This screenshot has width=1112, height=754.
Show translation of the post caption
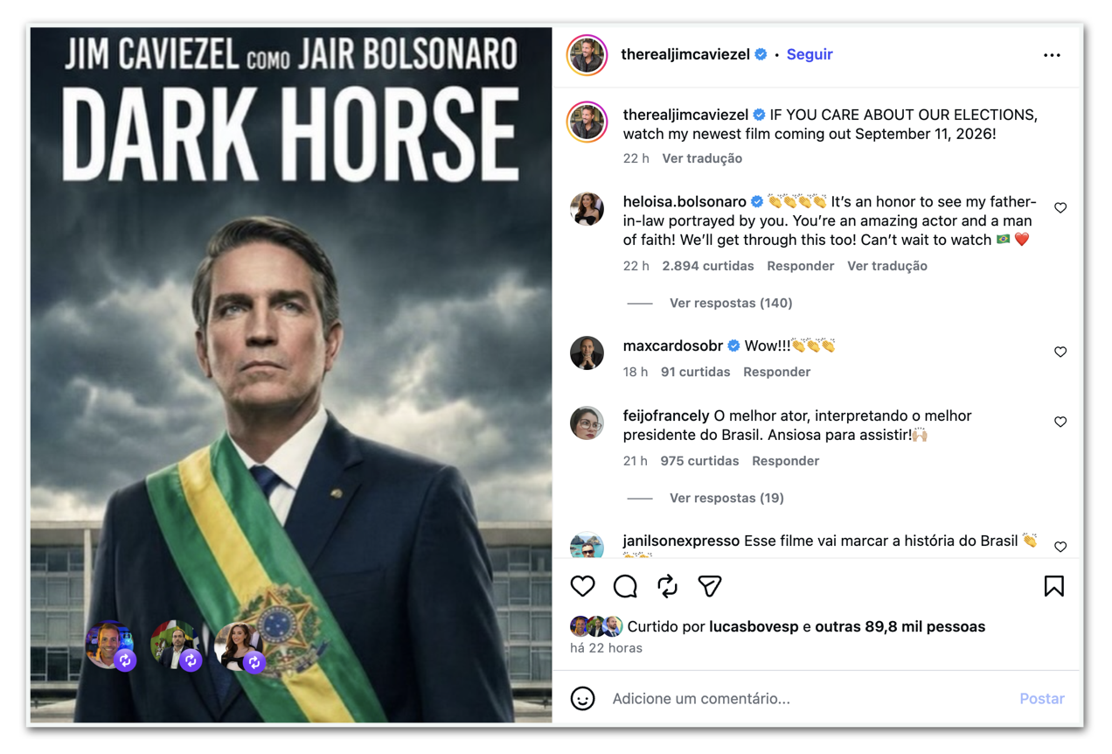[702, 158]
